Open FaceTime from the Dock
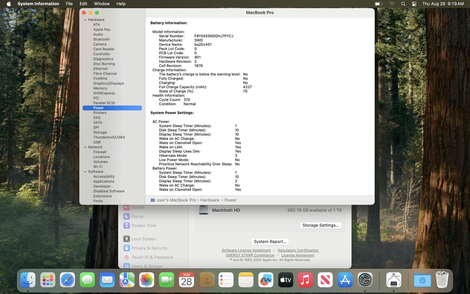 [167, 280]
